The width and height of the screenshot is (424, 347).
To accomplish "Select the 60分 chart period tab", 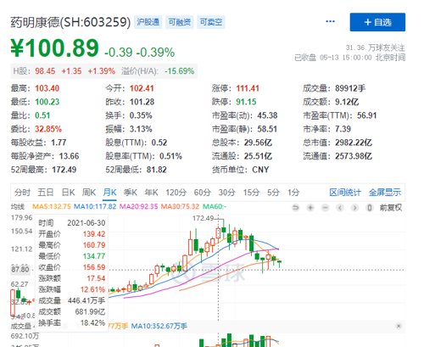I will click(x=203, y=193).
